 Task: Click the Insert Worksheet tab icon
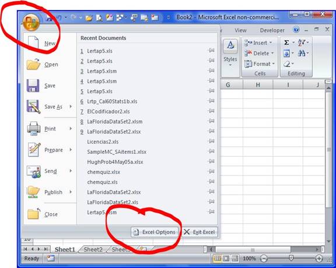[x=143, y=249]
